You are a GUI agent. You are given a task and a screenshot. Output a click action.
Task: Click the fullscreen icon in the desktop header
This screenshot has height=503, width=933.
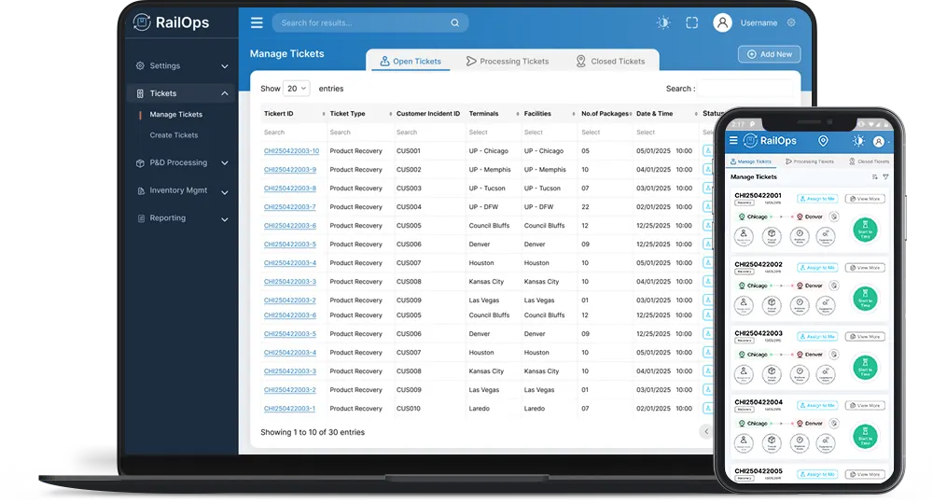pyautogui.click(x=691, y=22)
